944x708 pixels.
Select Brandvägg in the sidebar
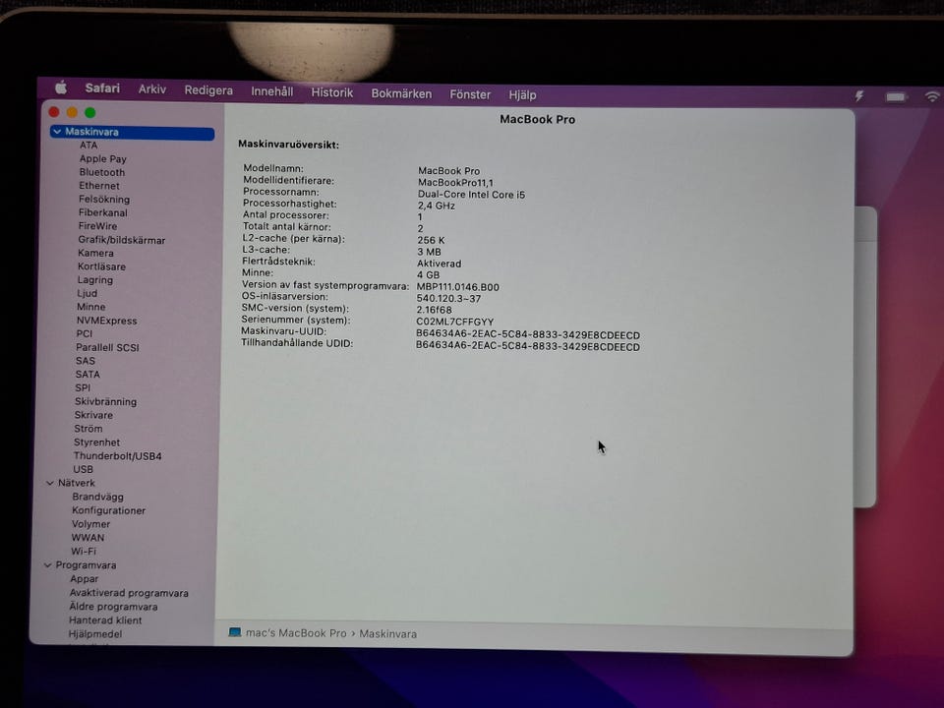pos(97,497)
